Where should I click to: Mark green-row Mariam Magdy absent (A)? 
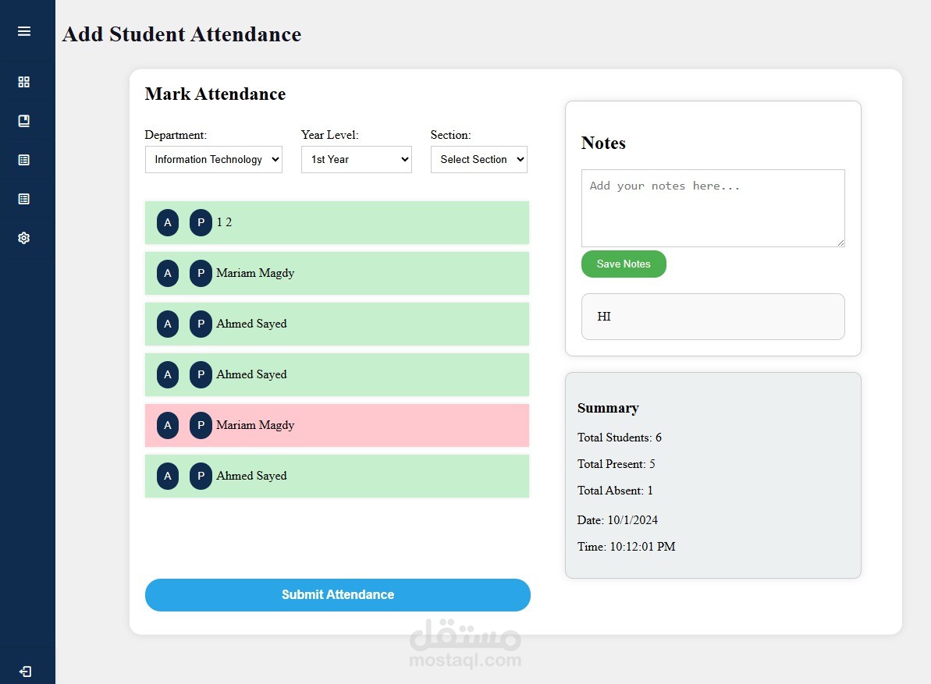[x=168, y=274]
